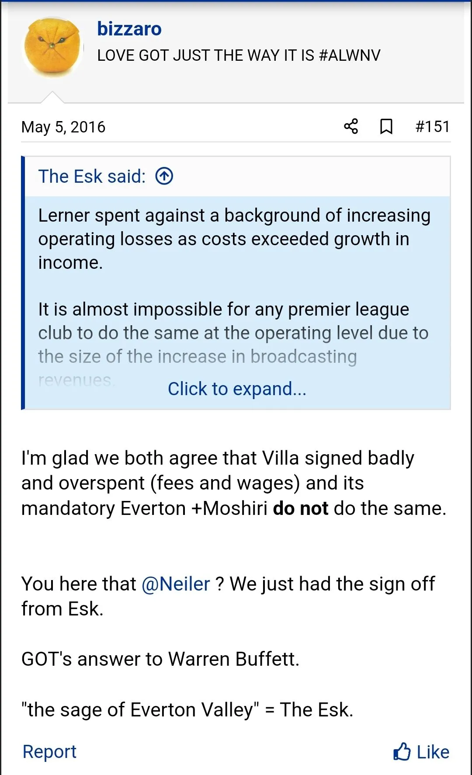The image size is (472, 775).
Task: Open bizzaro's orange avatar image
Action: (x=53, y=48)
